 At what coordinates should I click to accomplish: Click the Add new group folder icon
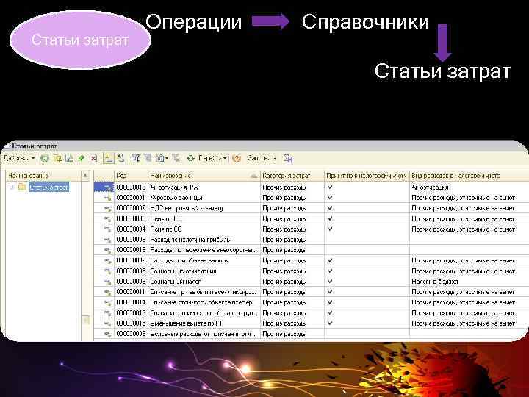[58, 158]
